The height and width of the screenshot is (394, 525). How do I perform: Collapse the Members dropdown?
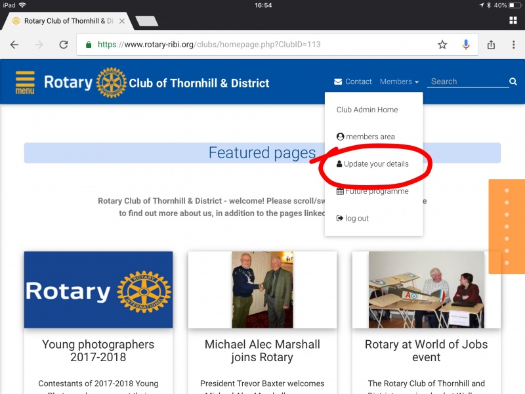tap(399, 81)
